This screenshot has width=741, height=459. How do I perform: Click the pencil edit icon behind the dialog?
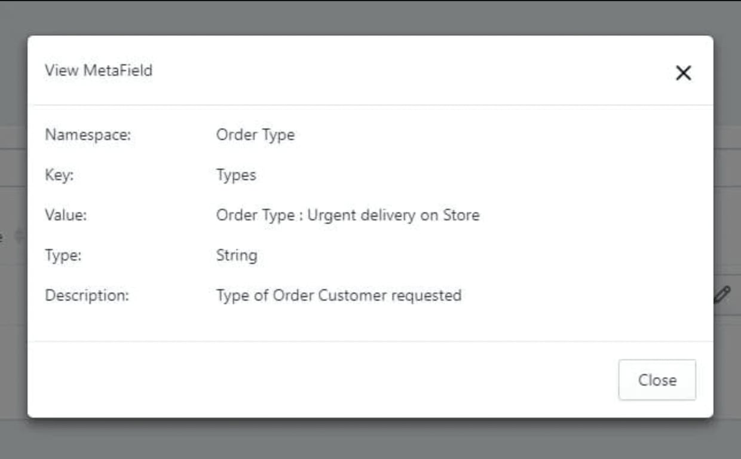click(x=722, y=295)
